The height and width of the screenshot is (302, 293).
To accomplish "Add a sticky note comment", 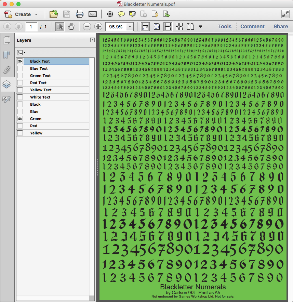I will (121, 14).
